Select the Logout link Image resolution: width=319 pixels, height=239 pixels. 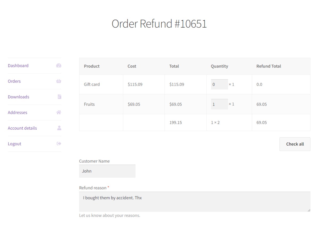click(15, 144)
